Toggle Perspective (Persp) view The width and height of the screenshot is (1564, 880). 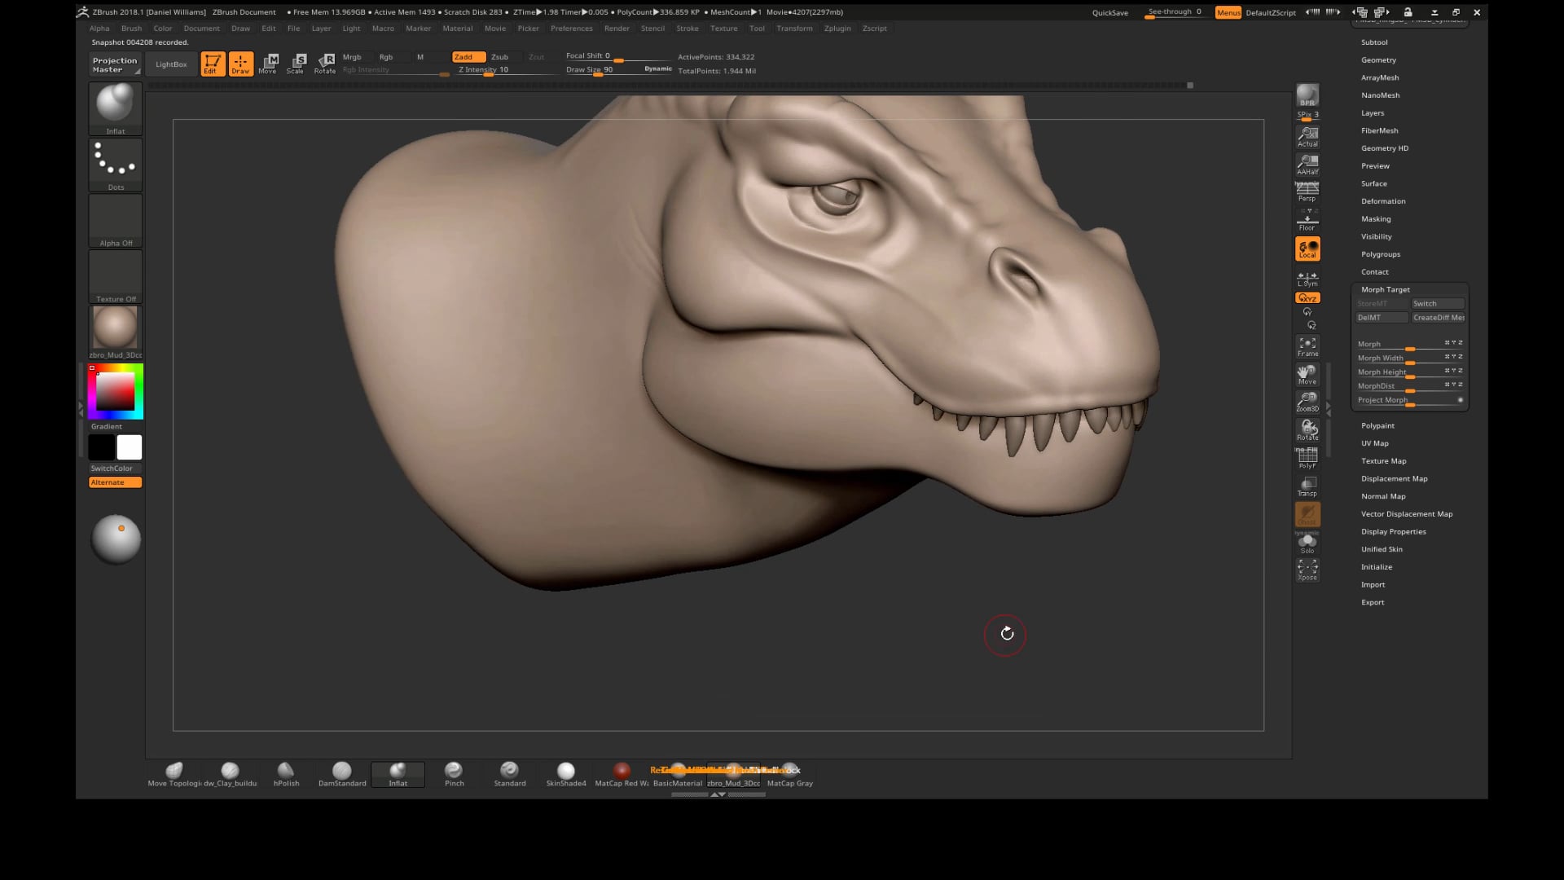[x=1307, y=191]
